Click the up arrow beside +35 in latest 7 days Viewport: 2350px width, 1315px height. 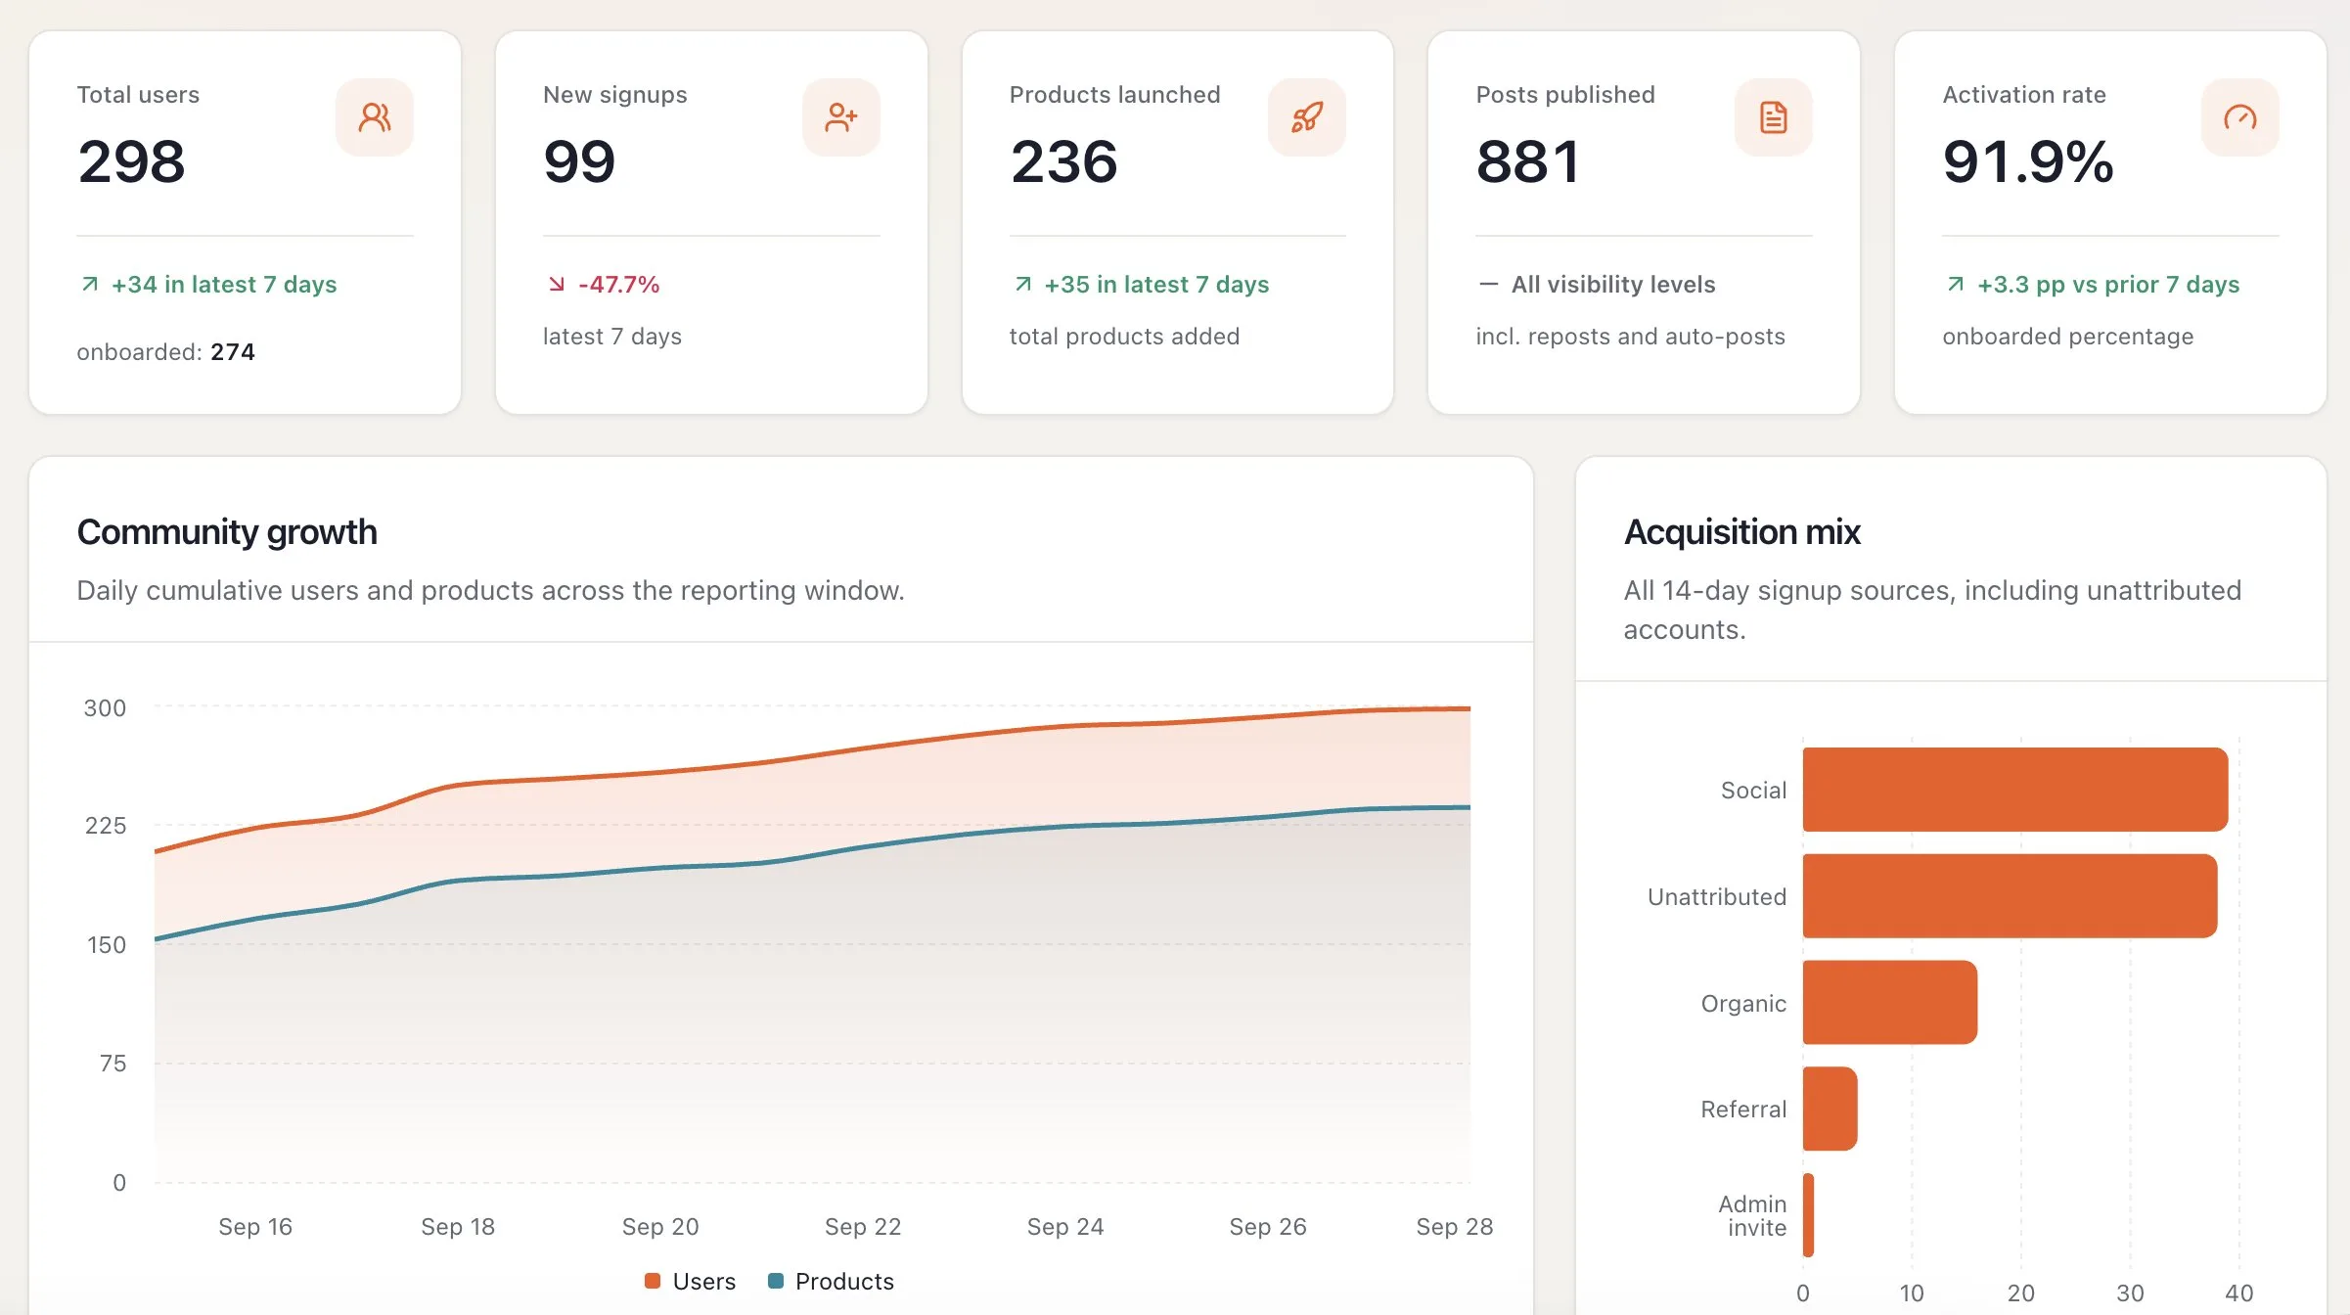pyautogui.click(x=1023, y=284)
